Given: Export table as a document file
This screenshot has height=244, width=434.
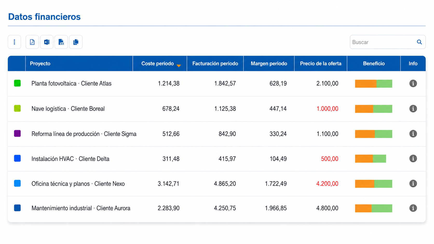Looking at the screenshot, I should tap(32, 42).
